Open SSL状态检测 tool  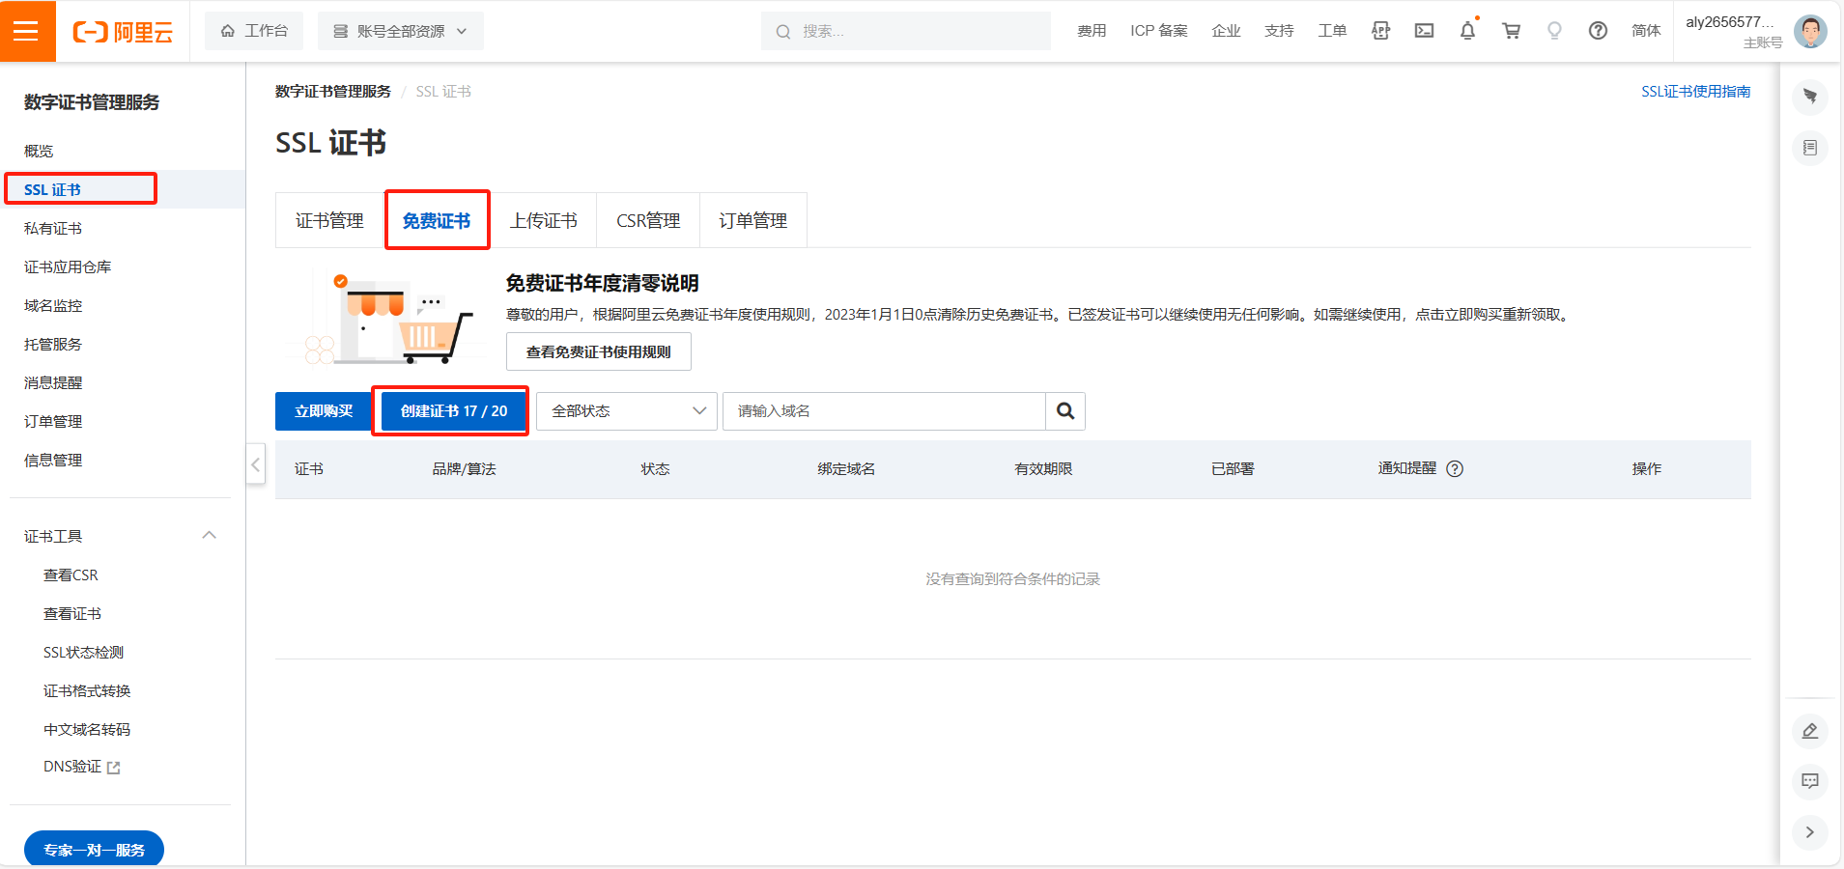[x=83, y=652]
